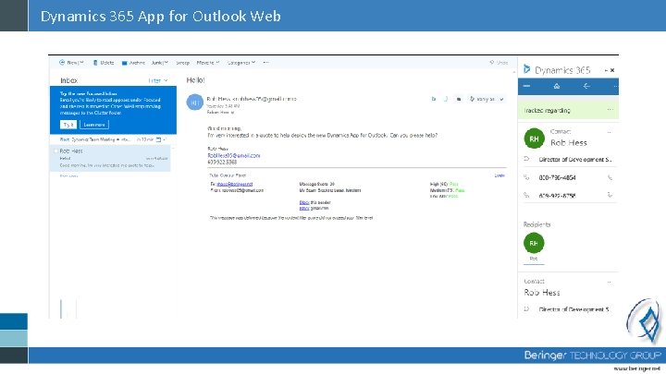The width and height of the screenshot is (666, 374).
Task: Click lower Rob Hess contact name
Action: [542, 293]
